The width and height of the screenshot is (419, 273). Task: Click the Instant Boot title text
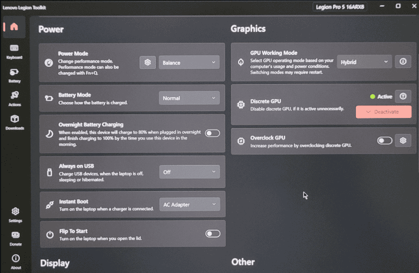click(x=73, y=201)
